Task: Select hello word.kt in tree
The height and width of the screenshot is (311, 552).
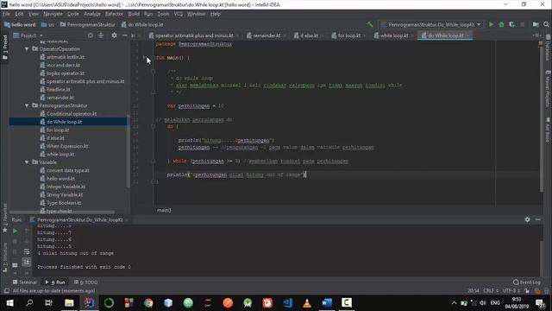Action: pos(60,179)
